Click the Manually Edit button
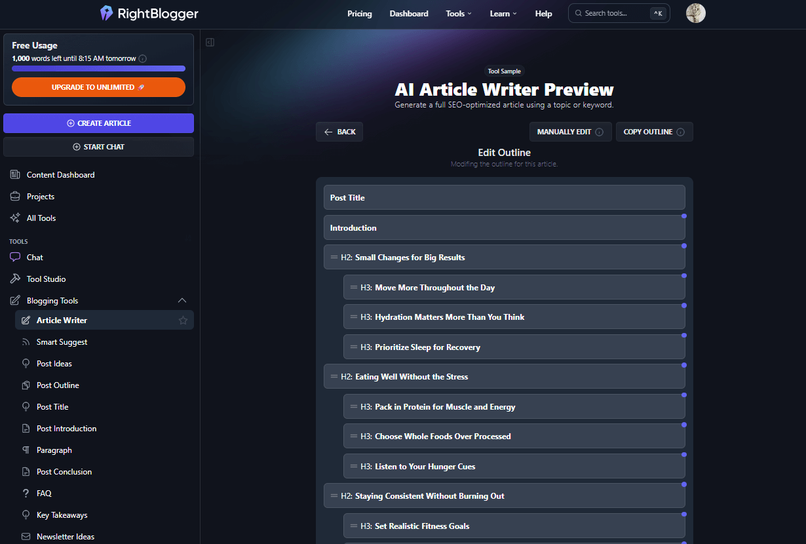The height and width of the screenshot is (544, 806). (x=570, y=132)
